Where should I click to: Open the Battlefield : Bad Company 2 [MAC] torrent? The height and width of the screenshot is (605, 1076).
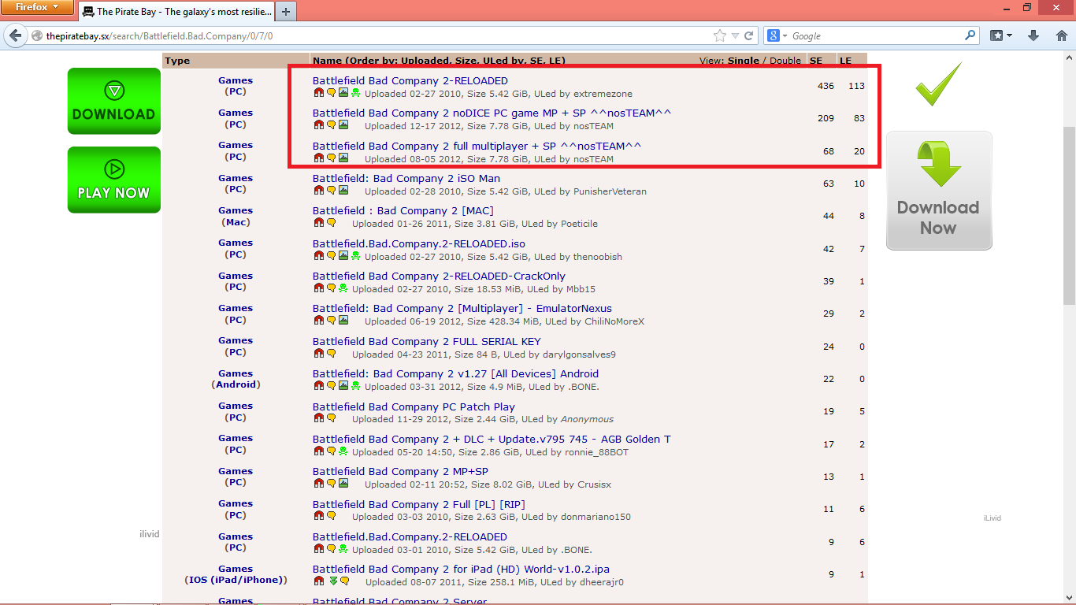[403, 210]
